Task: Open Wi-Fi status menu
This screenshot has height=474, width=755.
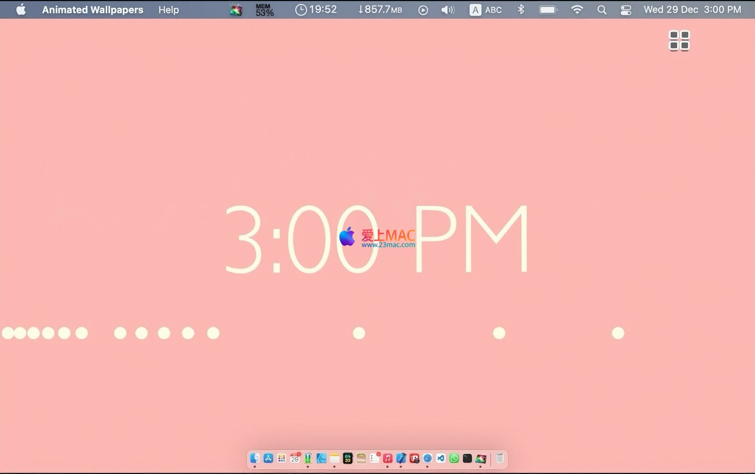Action: tap(577, 9)
